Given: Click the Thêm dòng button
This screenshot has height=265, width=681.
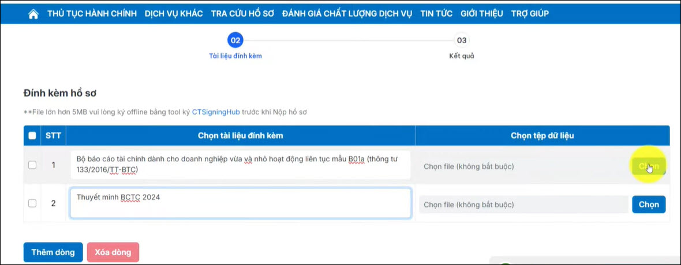Looking at the screenshot, I should [x=53, y=252].
